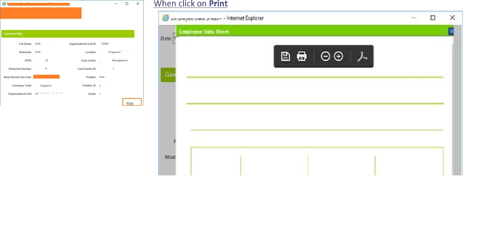Click the Print link in the General Info window
This screenshot has height=250, width=503.
(x=130, y=103)
